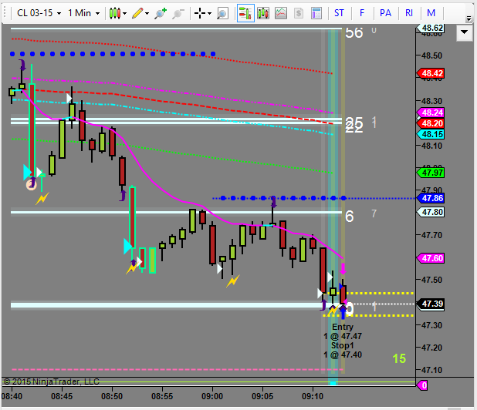
Task: Expand the drawing tools dropdown arrow
Action: point(147,13)
